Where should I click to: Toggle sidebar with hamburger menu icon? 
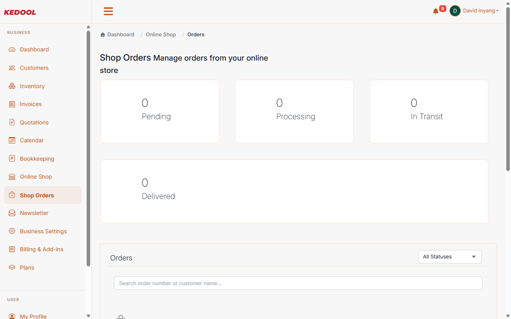pos(108,11)
